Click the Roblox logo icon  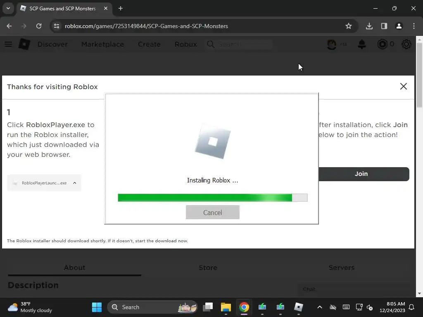[x=24, y=44]
